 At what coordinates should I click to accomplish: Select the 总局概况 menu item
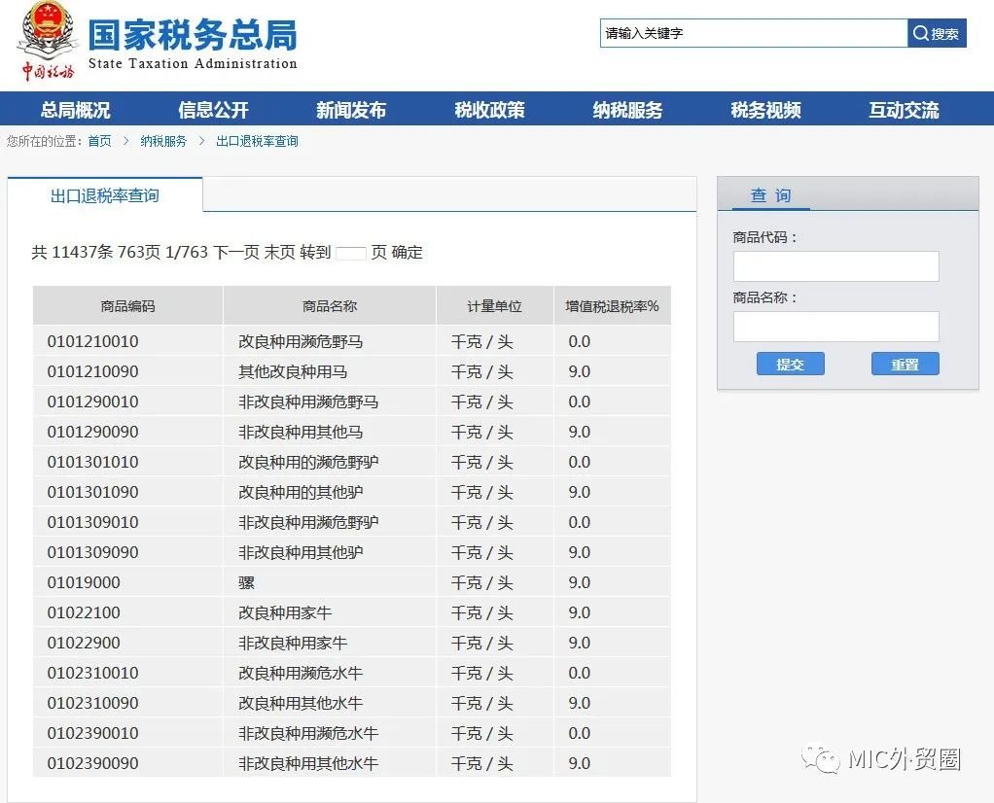pyautogui.click(x=73, y=110)
